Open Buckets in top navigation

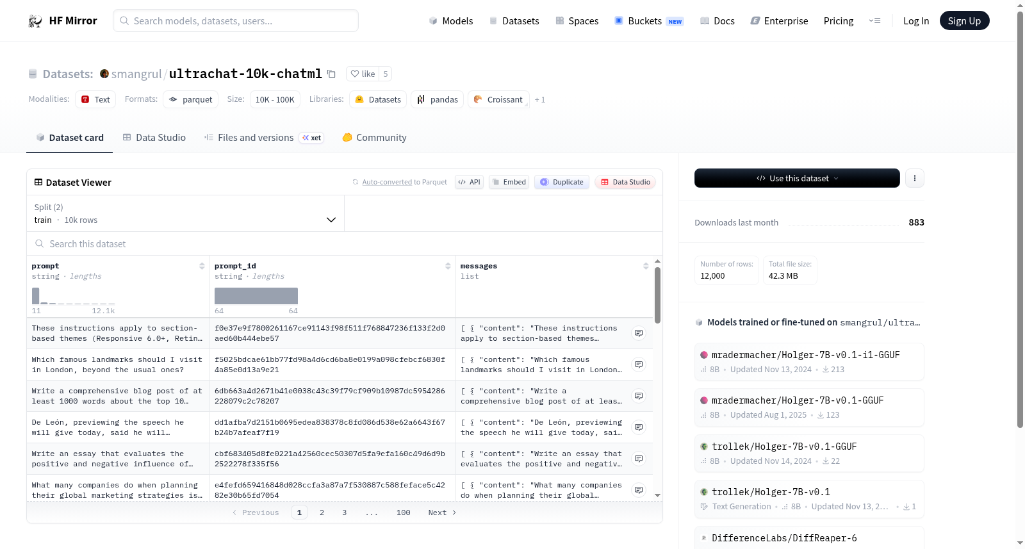649,20
